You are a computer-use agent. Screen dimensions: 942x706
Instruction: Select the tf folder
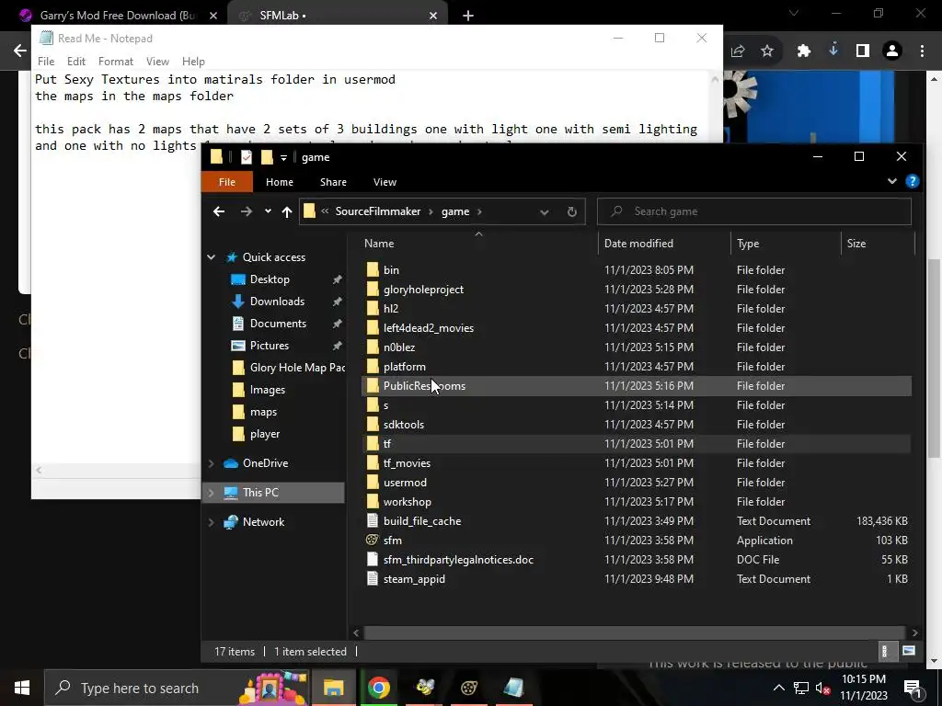pos(387,444)
